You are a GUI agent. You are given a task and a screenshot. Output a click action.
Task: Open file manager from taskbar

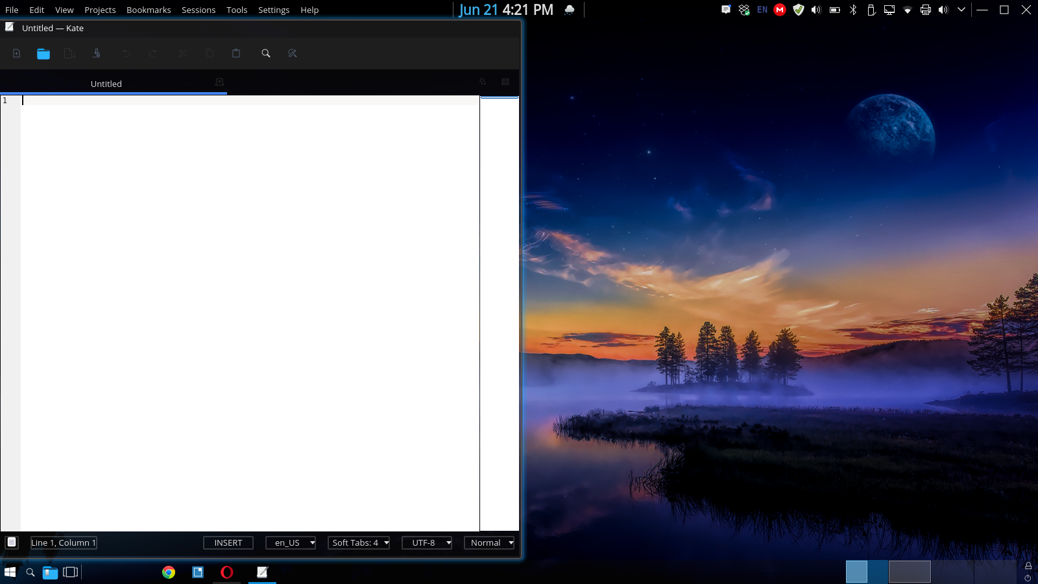50,572
